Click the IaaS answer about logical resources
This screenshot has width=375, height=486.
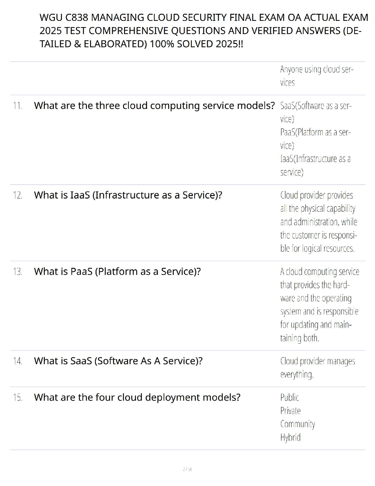(318, 222)
